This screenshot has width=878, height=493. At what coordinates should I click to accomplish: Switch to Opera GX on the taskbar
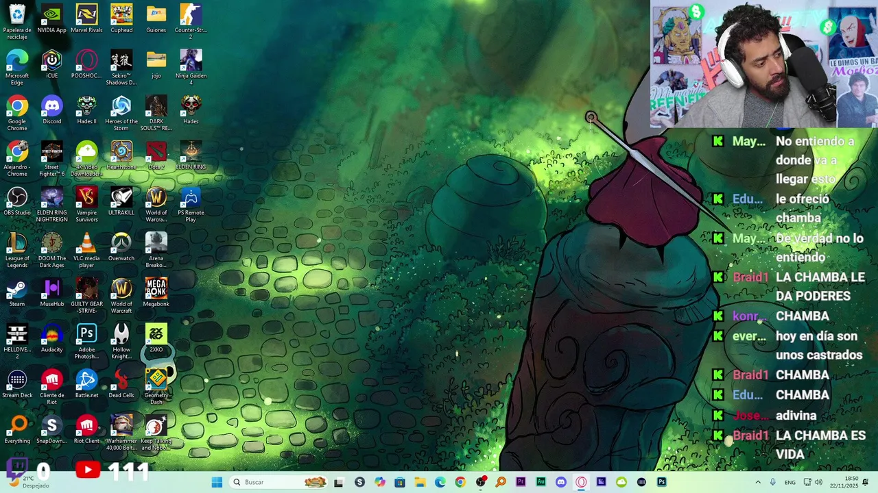(x=581, y=482)
